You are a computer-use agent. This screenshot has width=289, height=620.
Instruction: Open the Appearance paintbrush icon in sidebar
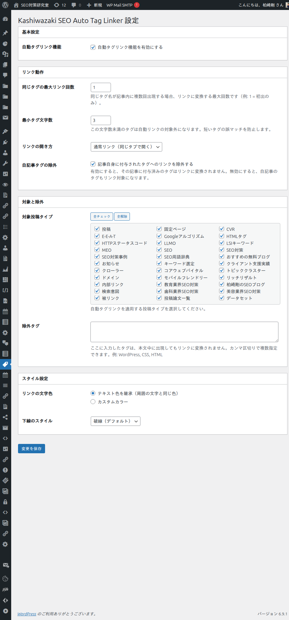pyautogui.click(x=5, y=132)
